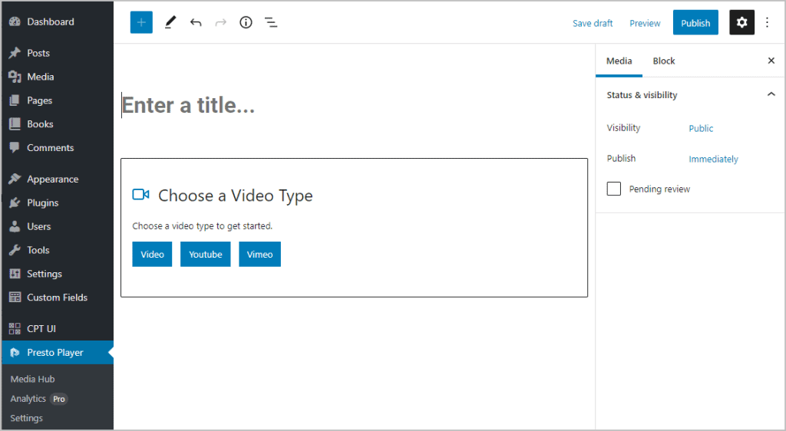Collapse the Status & visibility panel
This screenshot has width=786, height=431.
pos(771,94)
